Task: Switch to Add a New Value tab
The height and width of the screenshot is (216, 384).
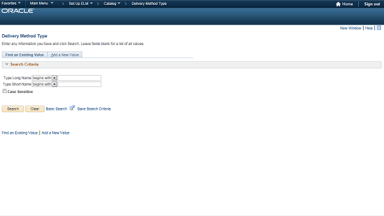Action: pyautogui.click(x=65, y=55)
